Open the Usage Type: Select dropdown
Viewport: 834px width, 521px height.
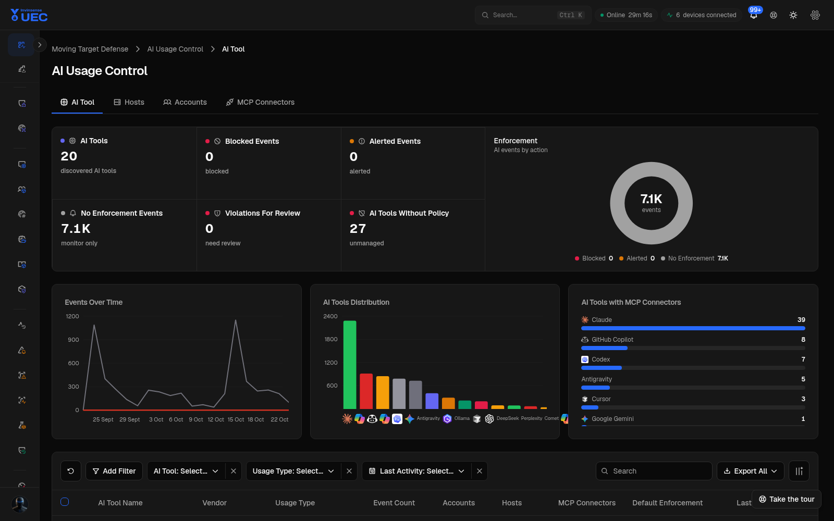pos(293,471)
